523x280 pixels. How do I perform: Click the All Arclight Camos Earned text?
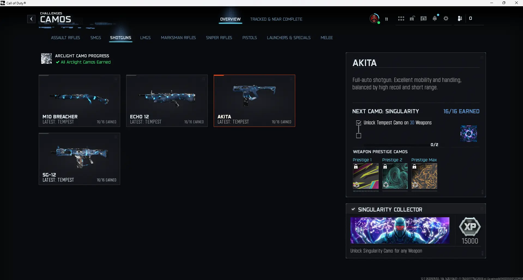86,62
